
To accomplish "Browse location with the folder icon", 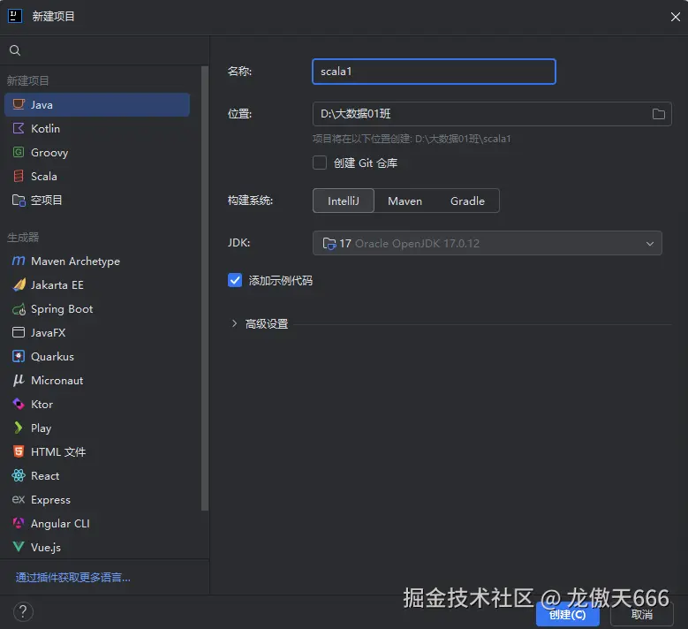I will (x=658, y=114).
